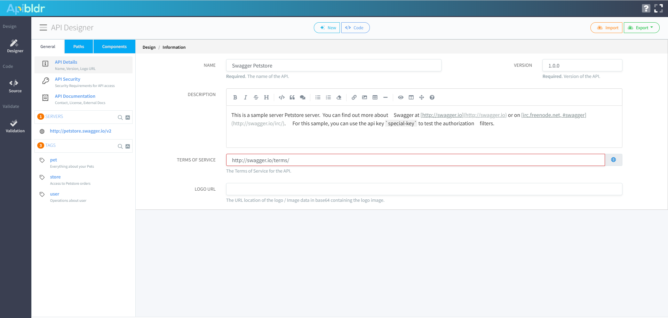The image size is (668, 318).
Task: Insert blockquote in description editor
Action: click(292, 97)
